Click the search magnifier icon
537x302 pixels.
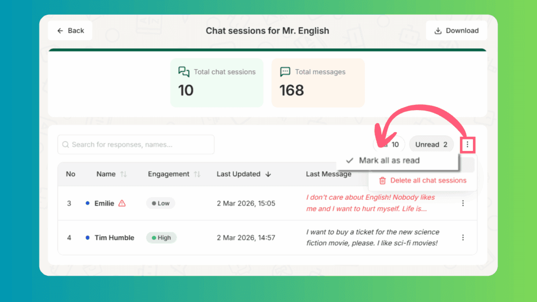(66, 145)
